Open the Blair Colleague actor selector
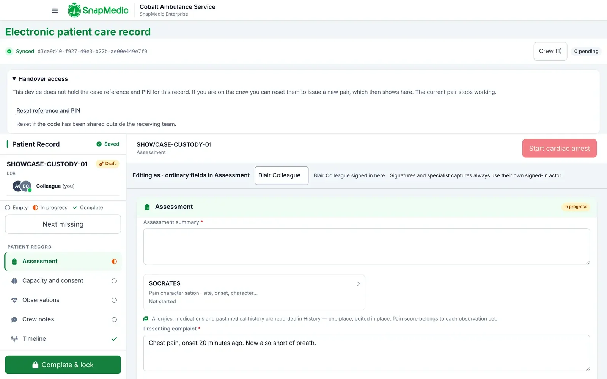607x379 pixels. click(281, 175)
